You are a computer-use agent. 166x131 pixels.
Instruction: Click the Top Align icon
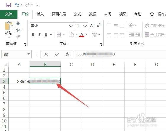pyautogui.click(x=109, y=24)
